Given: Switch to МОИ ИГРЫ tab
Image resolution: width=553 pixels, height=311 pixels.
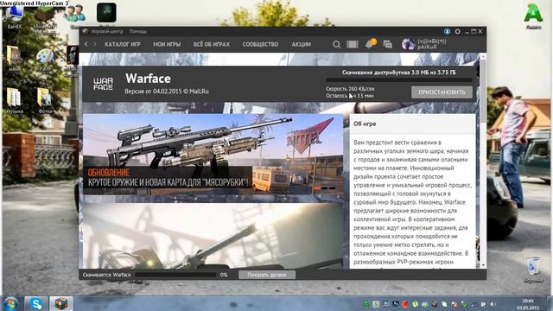Looking at the screenshot, I should click(x=167, y=44).
